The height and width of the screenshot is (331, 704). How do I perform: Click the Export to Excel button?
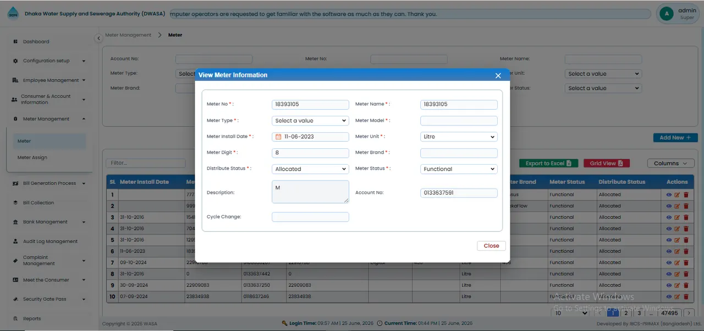pyautogui.click(x=548, y=163)
